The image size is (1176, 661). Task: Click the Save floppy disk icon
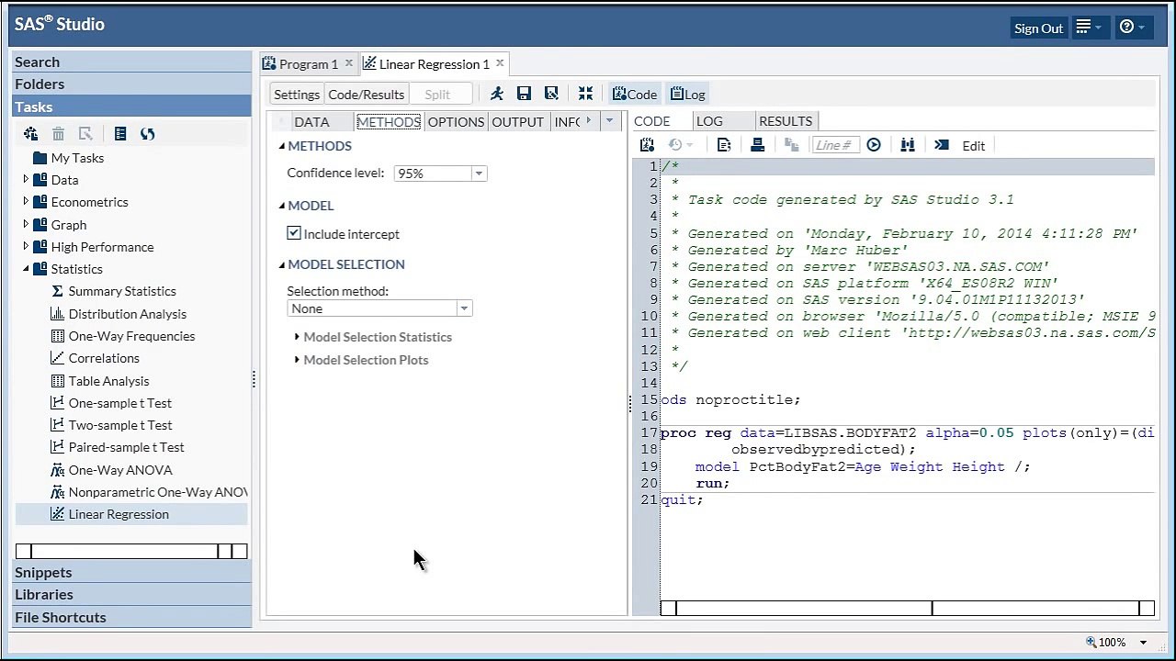pos(524,94)
